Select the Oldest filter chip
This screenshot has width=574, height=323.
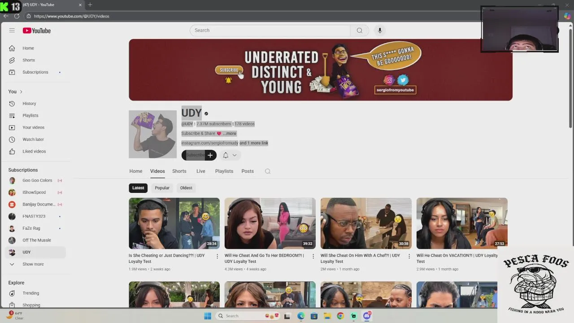pos(186,188)
